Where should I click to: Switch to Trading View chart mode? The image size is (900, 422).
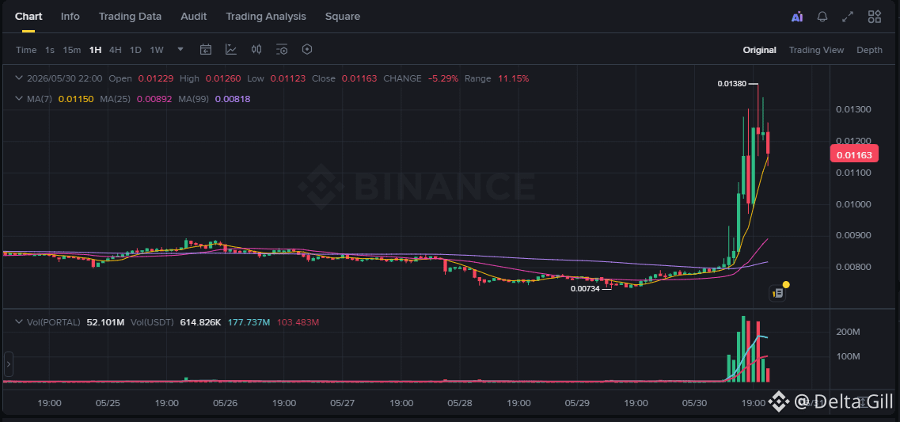pyautogui.click(x=816, y=50)
